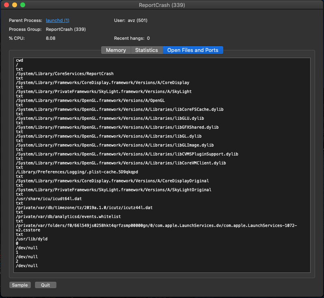Select the libGFXShared.dylib path line

(x=117, y=127)
